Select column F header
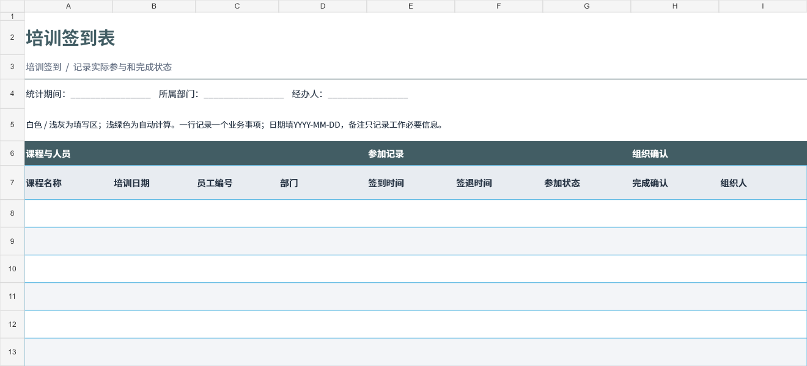 499,6
